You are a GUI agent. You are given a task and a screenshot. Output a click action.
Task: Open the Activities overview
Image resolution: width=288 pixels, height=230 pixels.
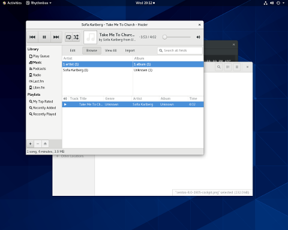click(12, 3)
